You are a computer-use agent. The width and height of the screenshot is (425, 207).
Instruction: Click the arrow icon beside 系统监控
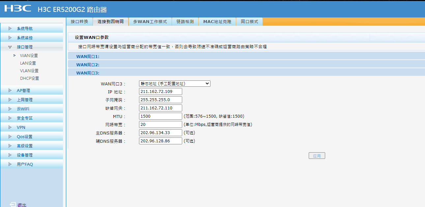10,38
